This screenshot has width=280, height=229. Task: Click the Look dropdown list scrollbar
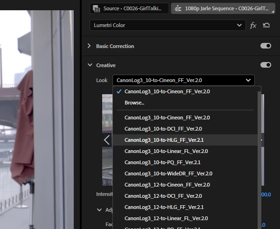pos(259,160)
